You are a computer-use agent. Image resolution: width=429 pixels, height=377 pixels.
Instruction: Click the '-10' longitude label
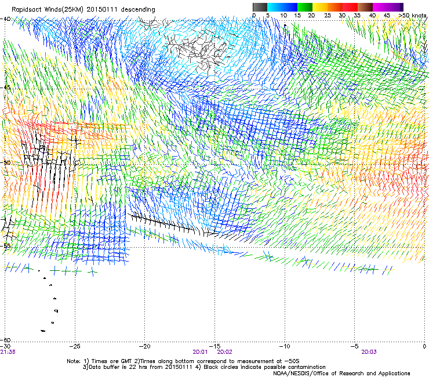(285, 346)
